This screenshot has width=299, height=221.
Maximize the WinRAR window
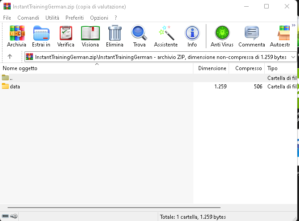coord(266,6)
